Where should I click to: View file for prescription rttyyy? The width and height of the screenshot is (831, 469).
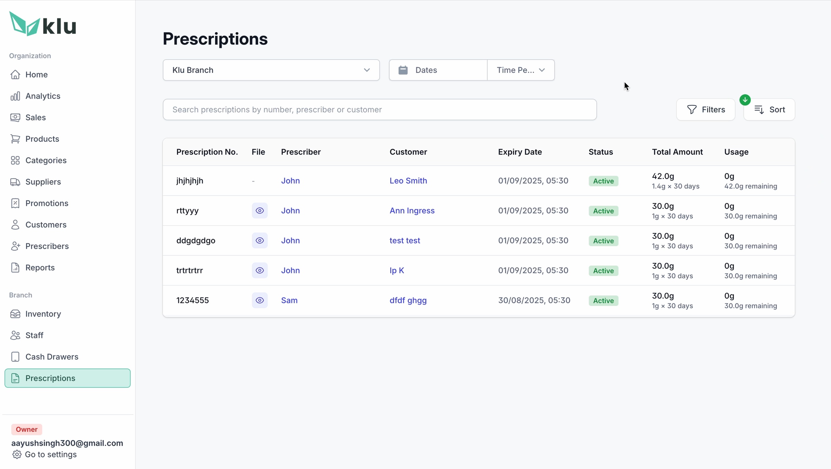[x=260, y=211]
